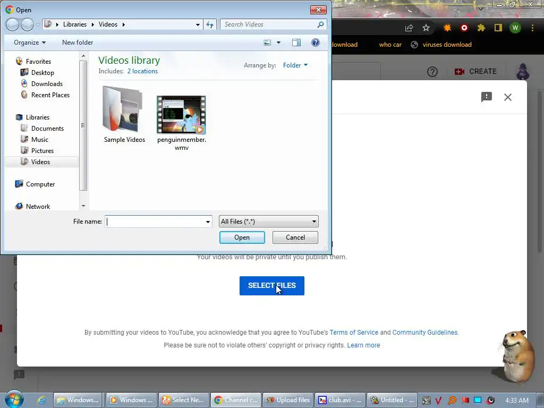Select Computer in the navigation pane
Viewport: 544px width, 408px height.
(x=40, y=184)
